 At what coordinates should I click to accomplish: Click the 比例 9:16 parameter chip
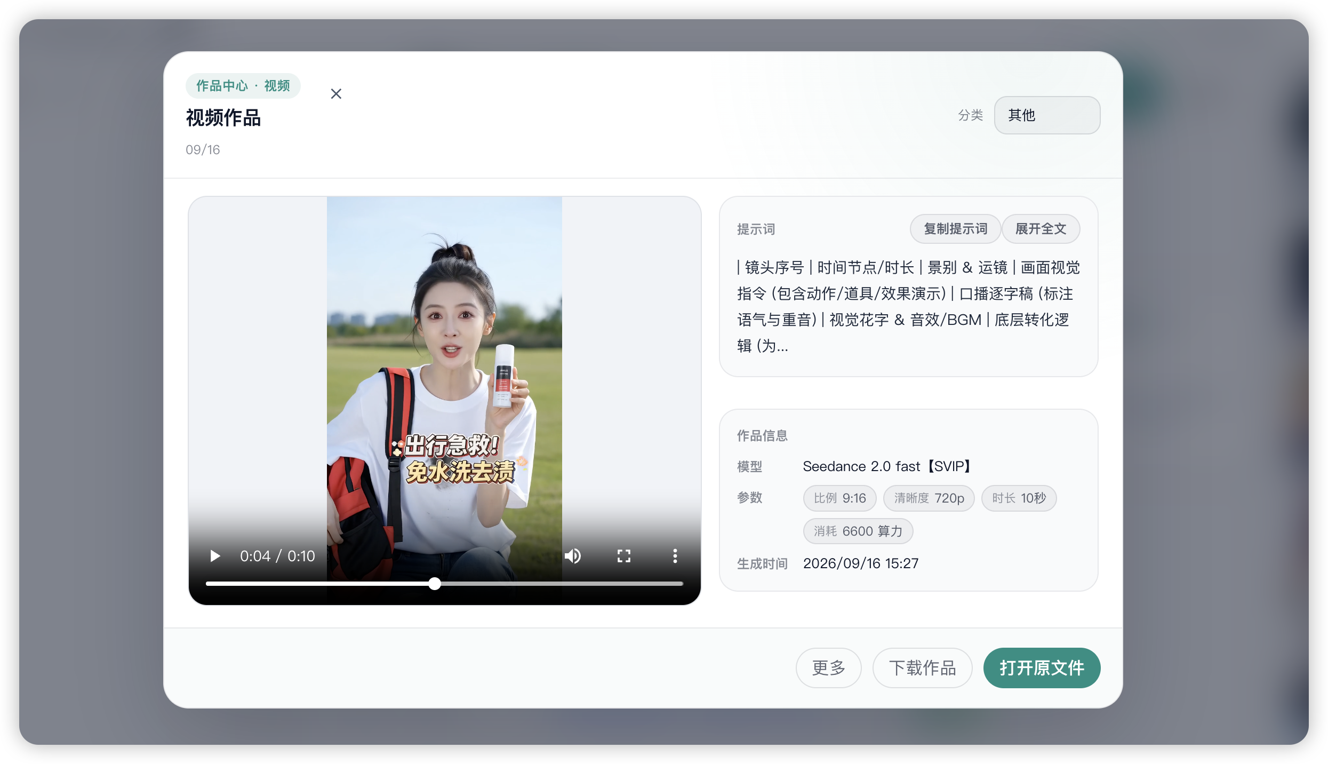pos(840,498)
